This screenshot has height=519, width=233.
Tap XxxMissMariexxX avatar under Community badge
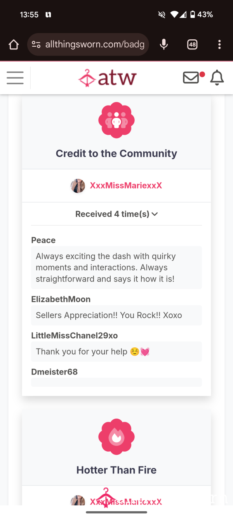78,186
